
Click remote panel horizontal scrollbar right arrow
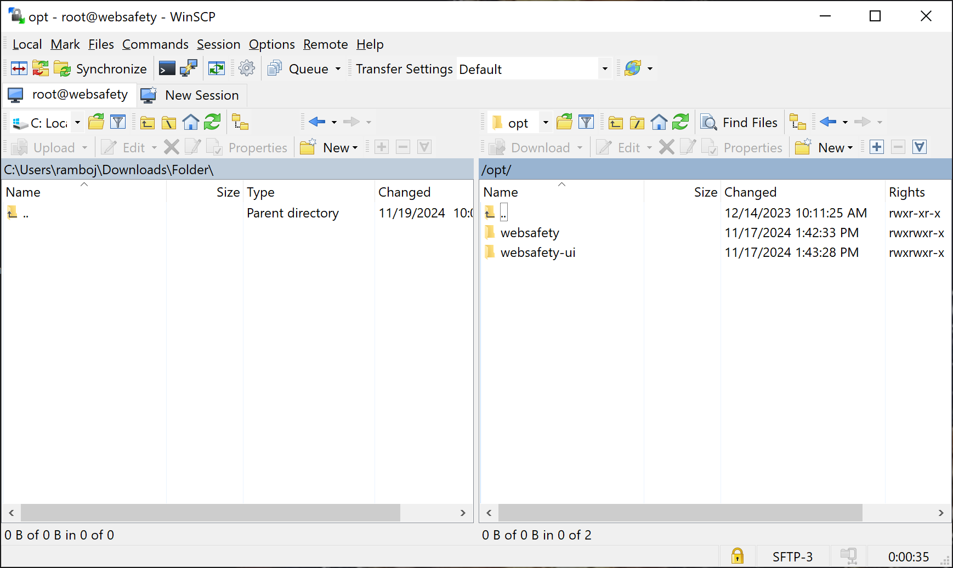tap(941, 513)
